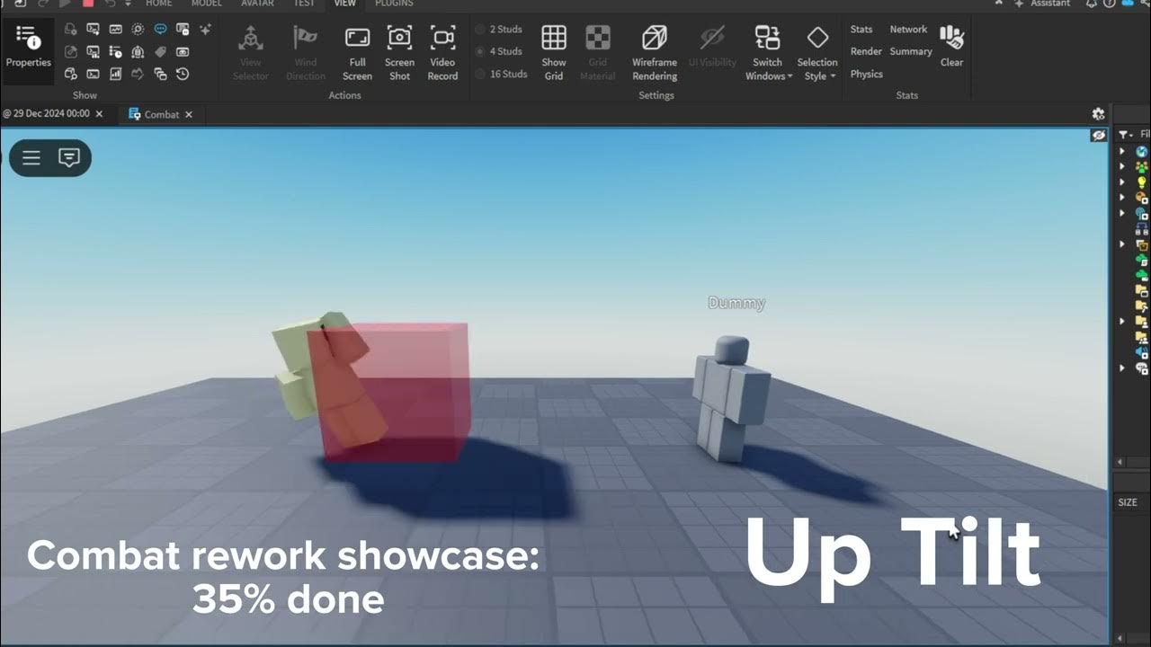Viewport: 1151px width, 647px height.
Task: Click the Physics stats button
Action: tap(867, 74)
